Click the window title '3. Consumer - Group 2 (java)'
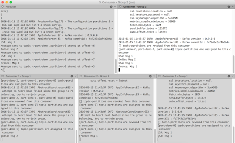235x143 pixels. tap(117, 2)
